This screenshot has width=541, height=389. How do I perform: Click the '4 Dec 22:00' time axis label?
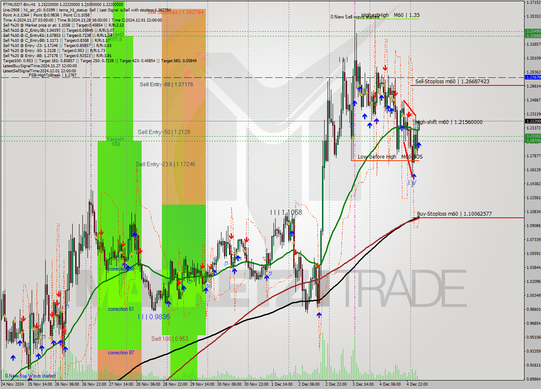pos(417,385)
